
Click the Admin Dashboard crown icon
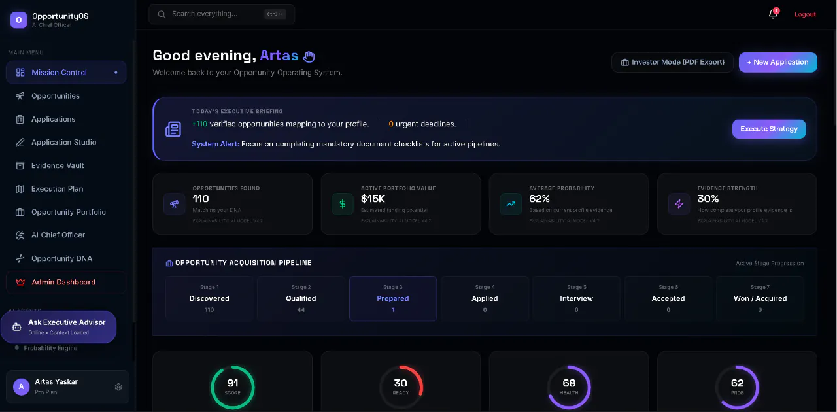pos(20,283)
